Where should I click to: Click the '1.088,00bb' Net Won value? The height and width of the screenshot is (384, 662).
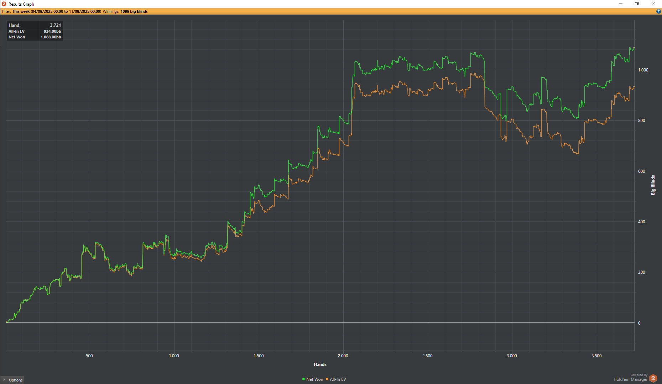[51, 37]
